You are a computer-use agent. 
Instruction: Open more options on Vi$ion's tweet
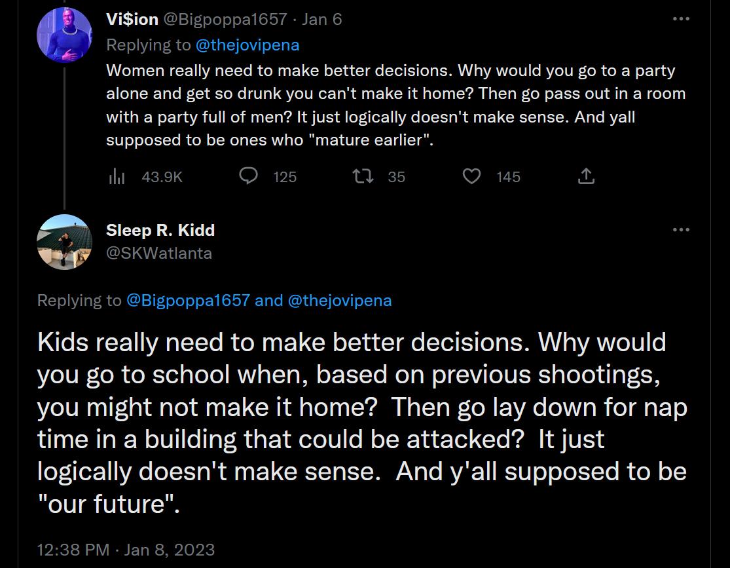point(681,18)
